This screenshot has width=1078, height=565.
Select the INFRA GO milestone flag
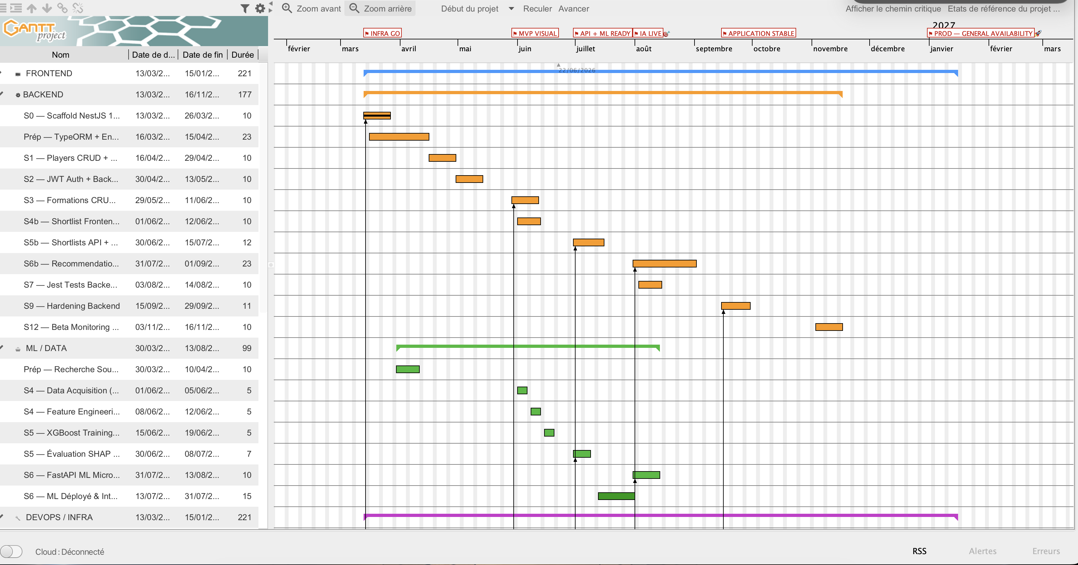383,33
